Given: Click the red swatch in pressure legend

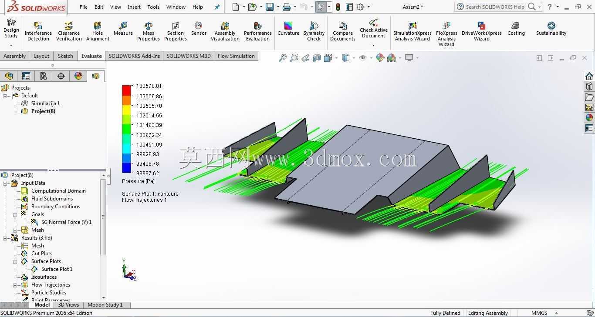Looking at the screenshot, I should click(126, 90).
